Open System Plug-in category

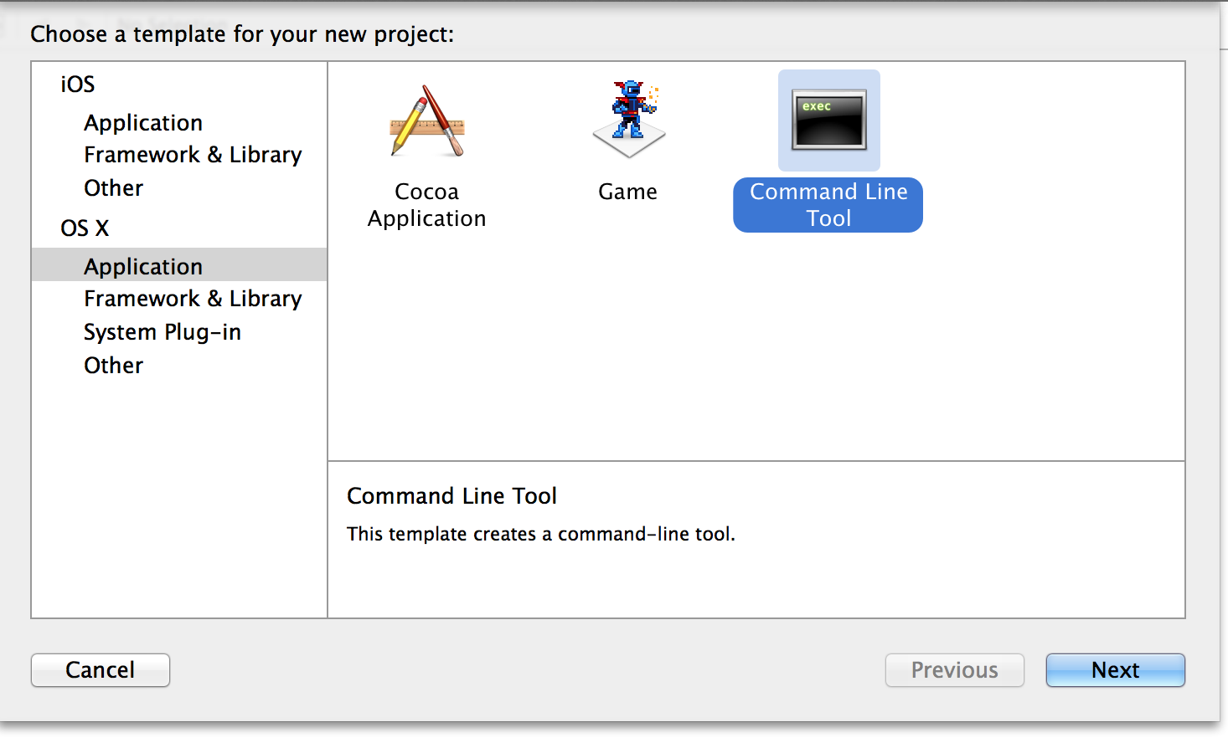click(x=163, y=332)
